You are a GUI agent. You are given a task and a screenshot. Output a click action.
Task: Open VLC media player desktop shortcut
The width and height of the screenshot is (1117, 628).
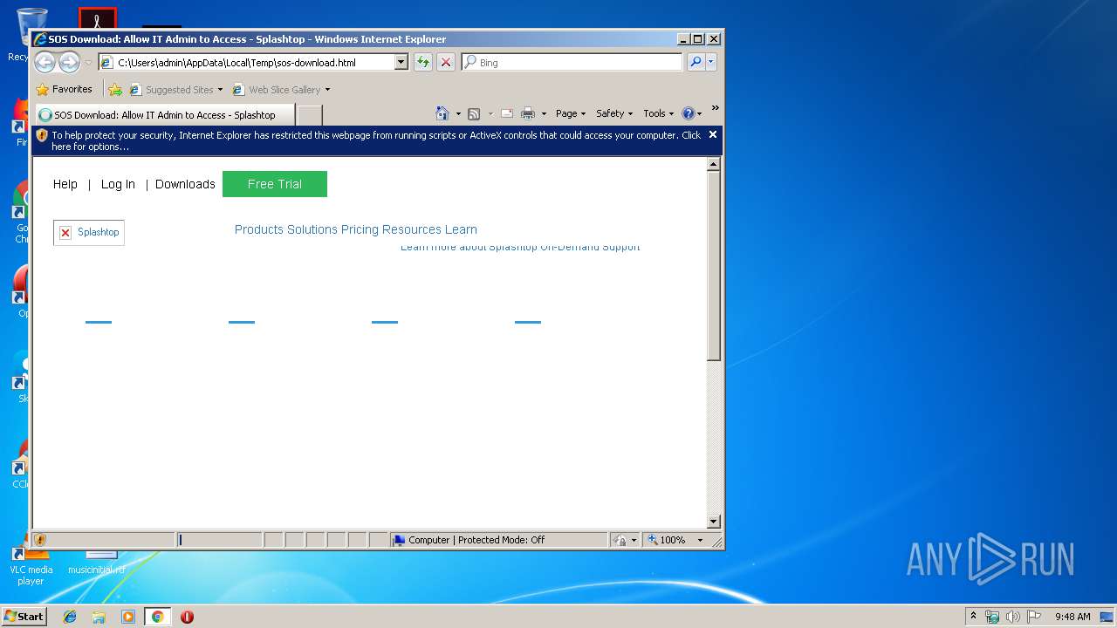[x=31, y=565]
